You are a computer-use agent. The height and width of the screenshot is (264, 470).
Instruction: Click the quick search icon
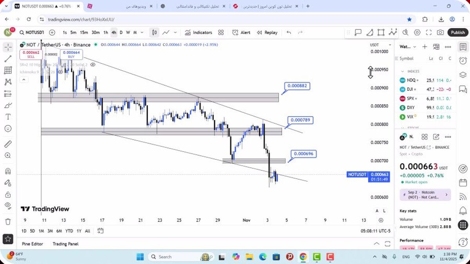pyautogui.click(x=405, y=33)
